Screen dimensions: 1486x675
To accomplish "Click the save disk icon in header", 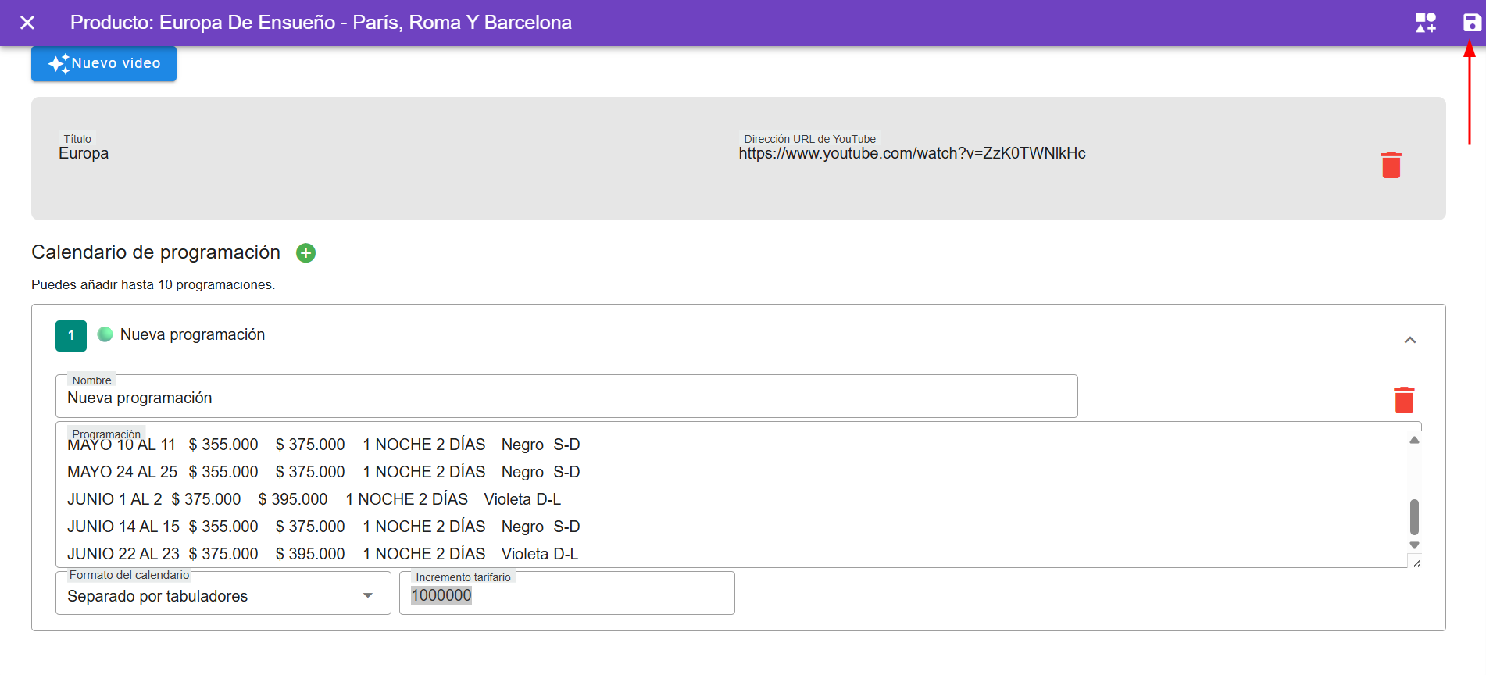I will point(1471,23).
